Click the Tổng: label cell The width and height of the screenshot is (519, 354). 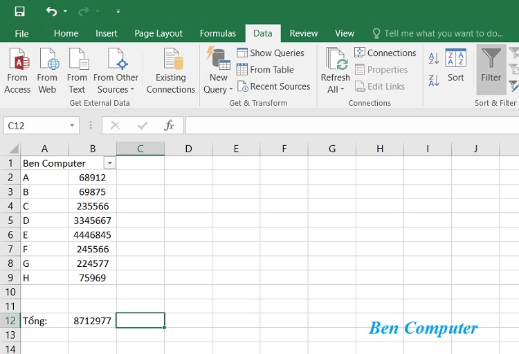point(45,321)
